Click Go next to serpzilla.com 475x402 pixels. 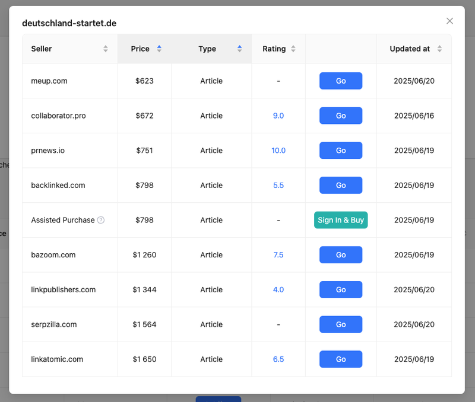pos(340,324)
